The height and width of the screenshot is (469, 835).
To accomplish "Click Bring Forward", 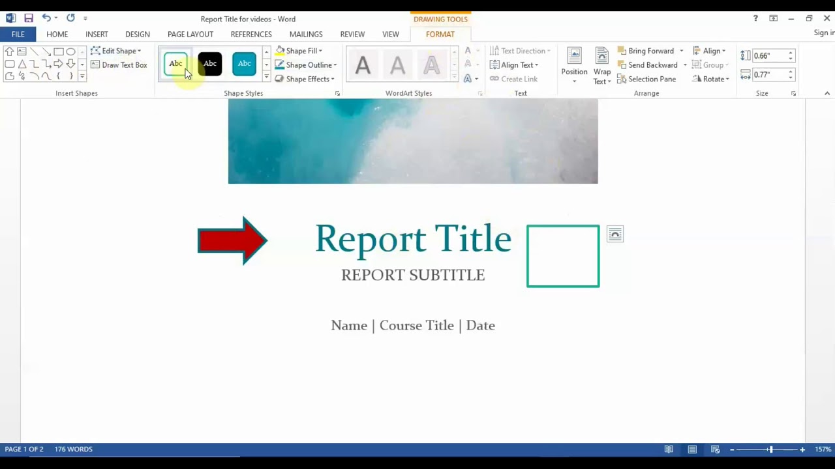I will tap(646, 51).
